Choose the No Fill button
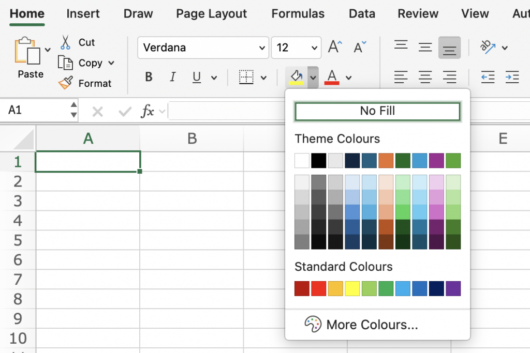The image size is (530, 353). [x=377, y=111]
